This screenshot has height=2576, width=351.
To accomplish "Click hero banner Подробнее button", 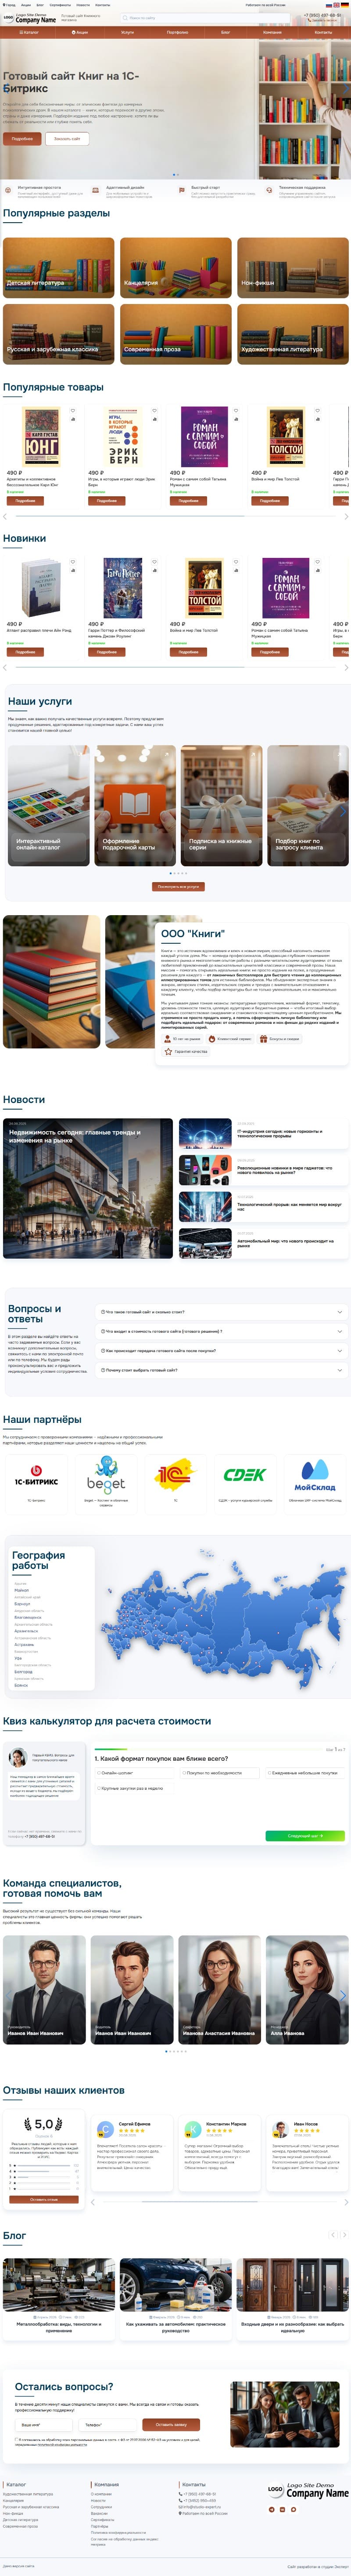I will click(22, 139).
